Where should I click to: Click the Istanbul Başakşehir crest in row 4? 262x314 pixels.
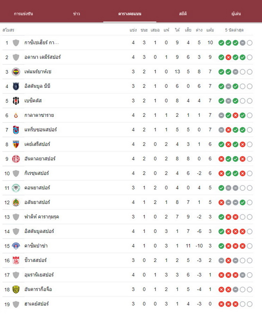(x=16, y=86)
